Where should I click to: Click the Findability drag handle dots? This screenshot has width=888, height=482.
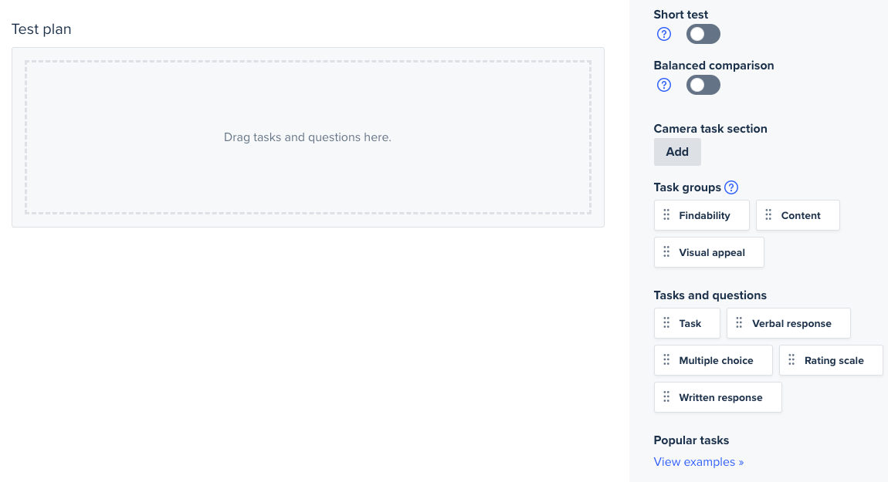pos(666,215)
